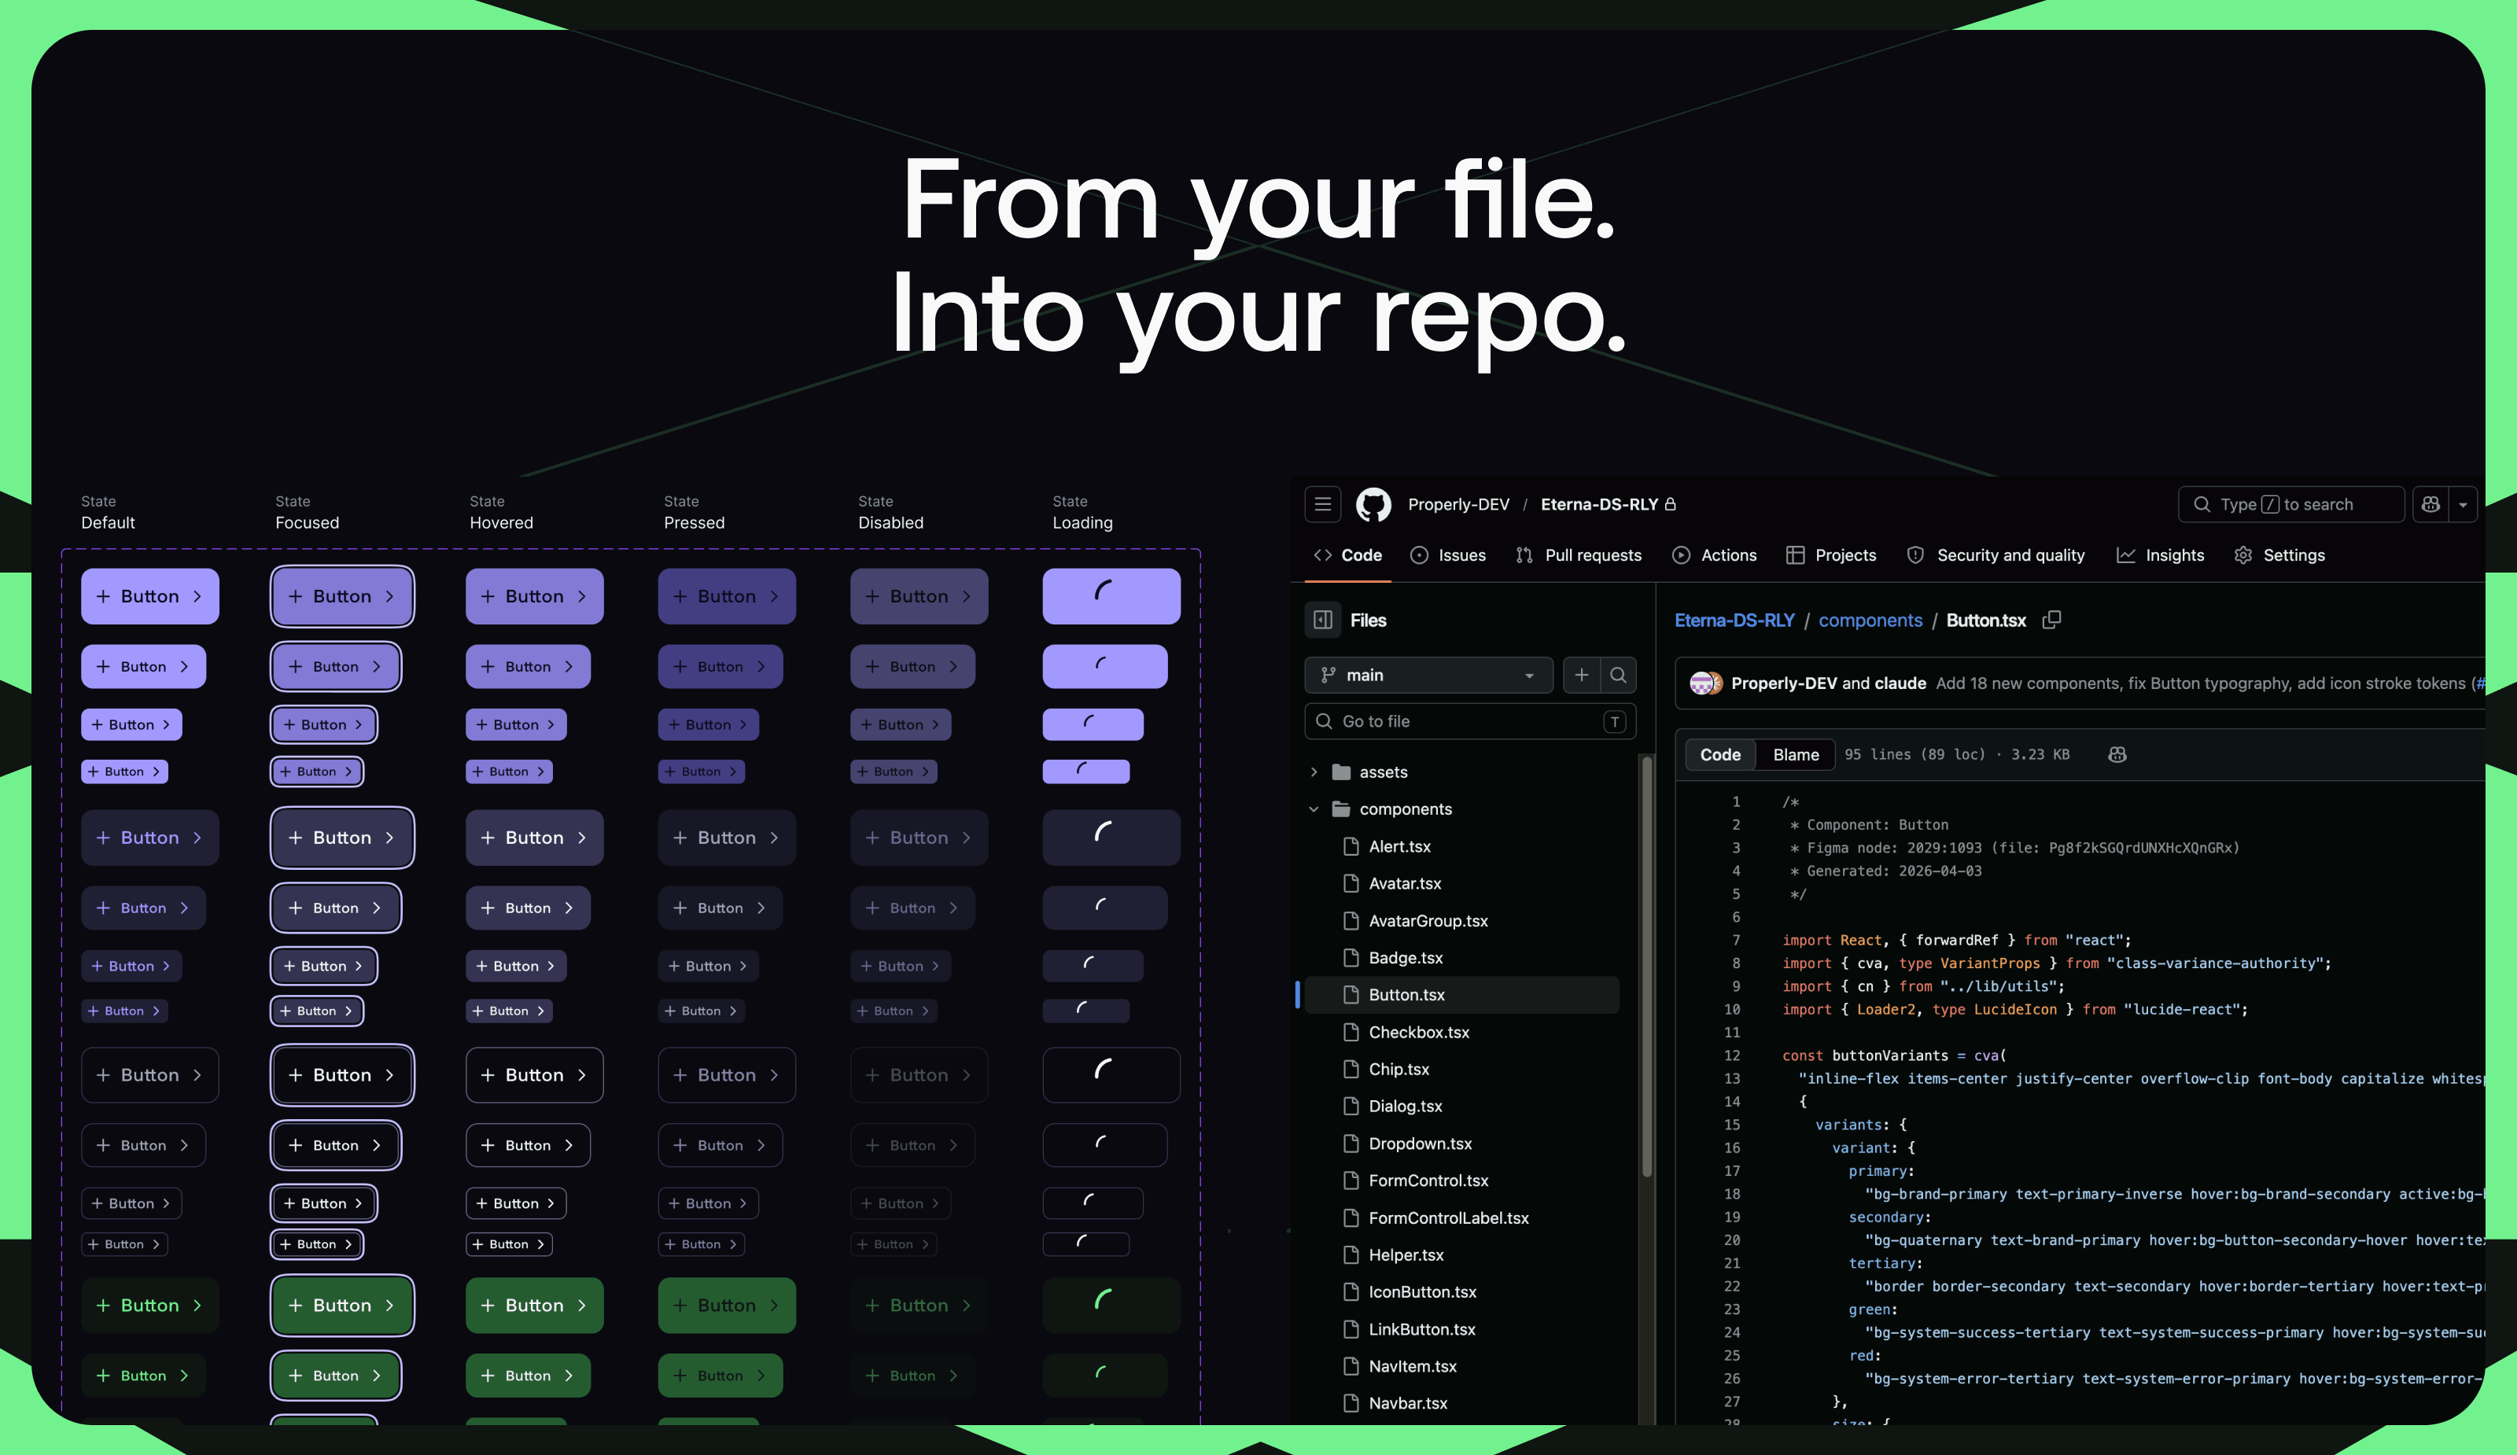Screen dimensions: 2517x1455
Task: Switch to the Projects tab
Action: pyautogui.click(x=1831, y=555)
